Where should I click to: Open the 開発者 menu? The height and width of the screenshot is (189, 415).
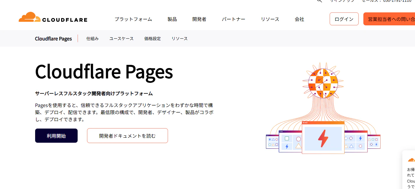[199, 19]
